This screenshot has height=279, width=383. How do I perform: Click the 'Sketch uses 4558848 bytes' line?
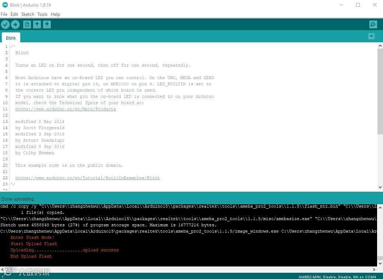(108, 225)
